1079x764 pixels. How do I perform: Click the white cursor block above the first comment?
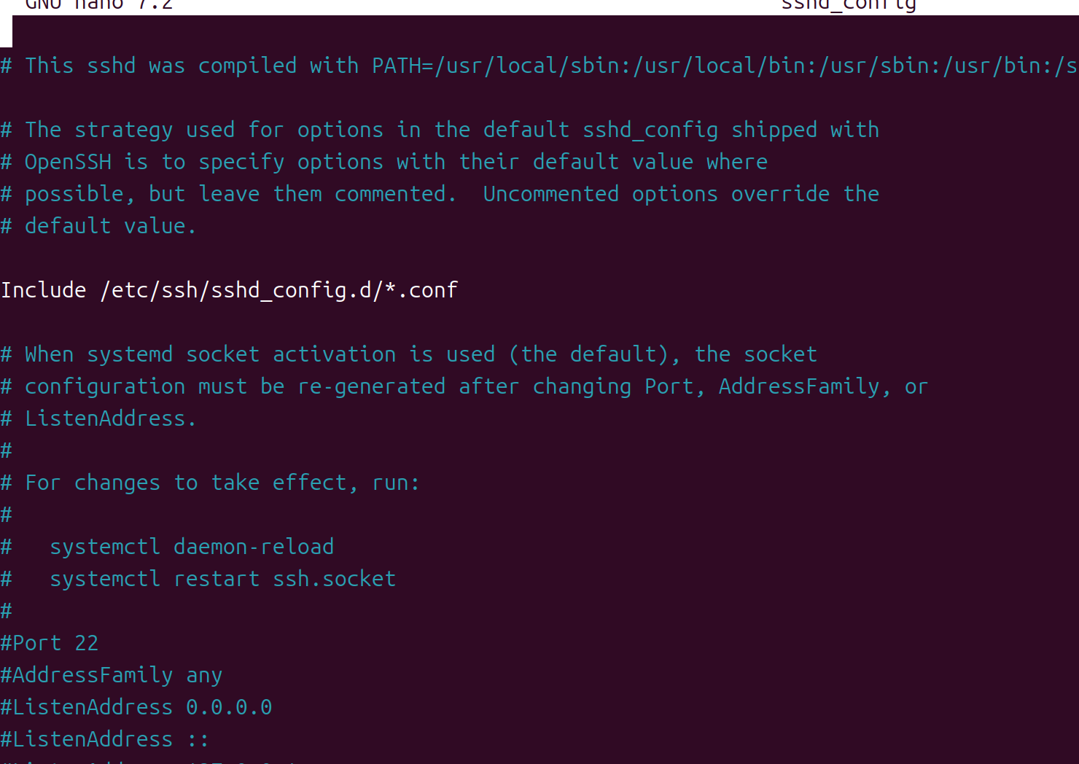point(6,31)
